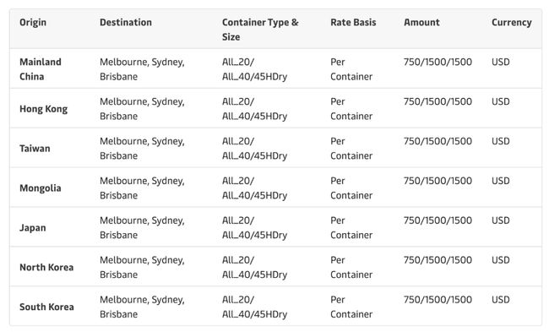Select the Japan origin cell
The width and height of the screenshot is (549, 332).
(33, 227)
